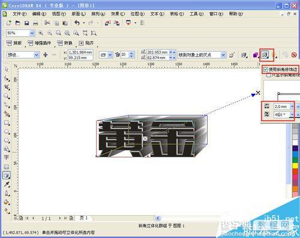300x238 pixels.
Task: Open the 50% zoom level dropdown
Action: (32, 33)
